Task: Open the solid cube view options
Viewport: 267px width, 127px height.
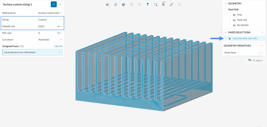Action: pyautogui.click(x=107, y=5)
